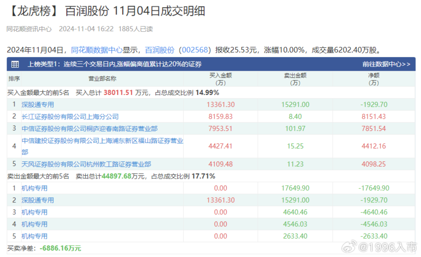The height and width of the screenshot is (257, 421).
Task: Click the table grid icon in blue header
Action: 15,64
